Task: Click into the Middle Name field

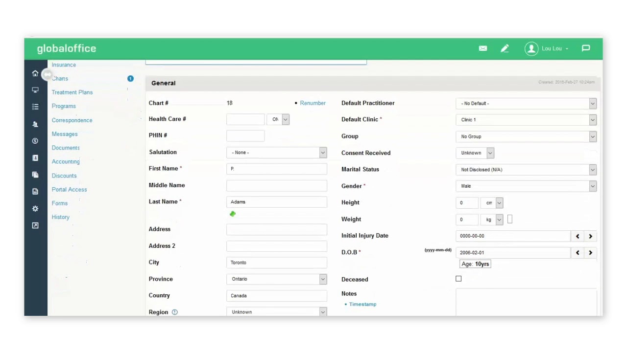Action: (x=277, y=185)
